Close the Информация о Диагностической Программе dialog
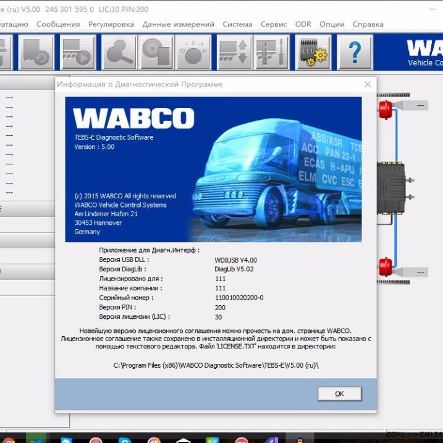The image size is (443, 443). pyautogui.click(x=368, y=85)
